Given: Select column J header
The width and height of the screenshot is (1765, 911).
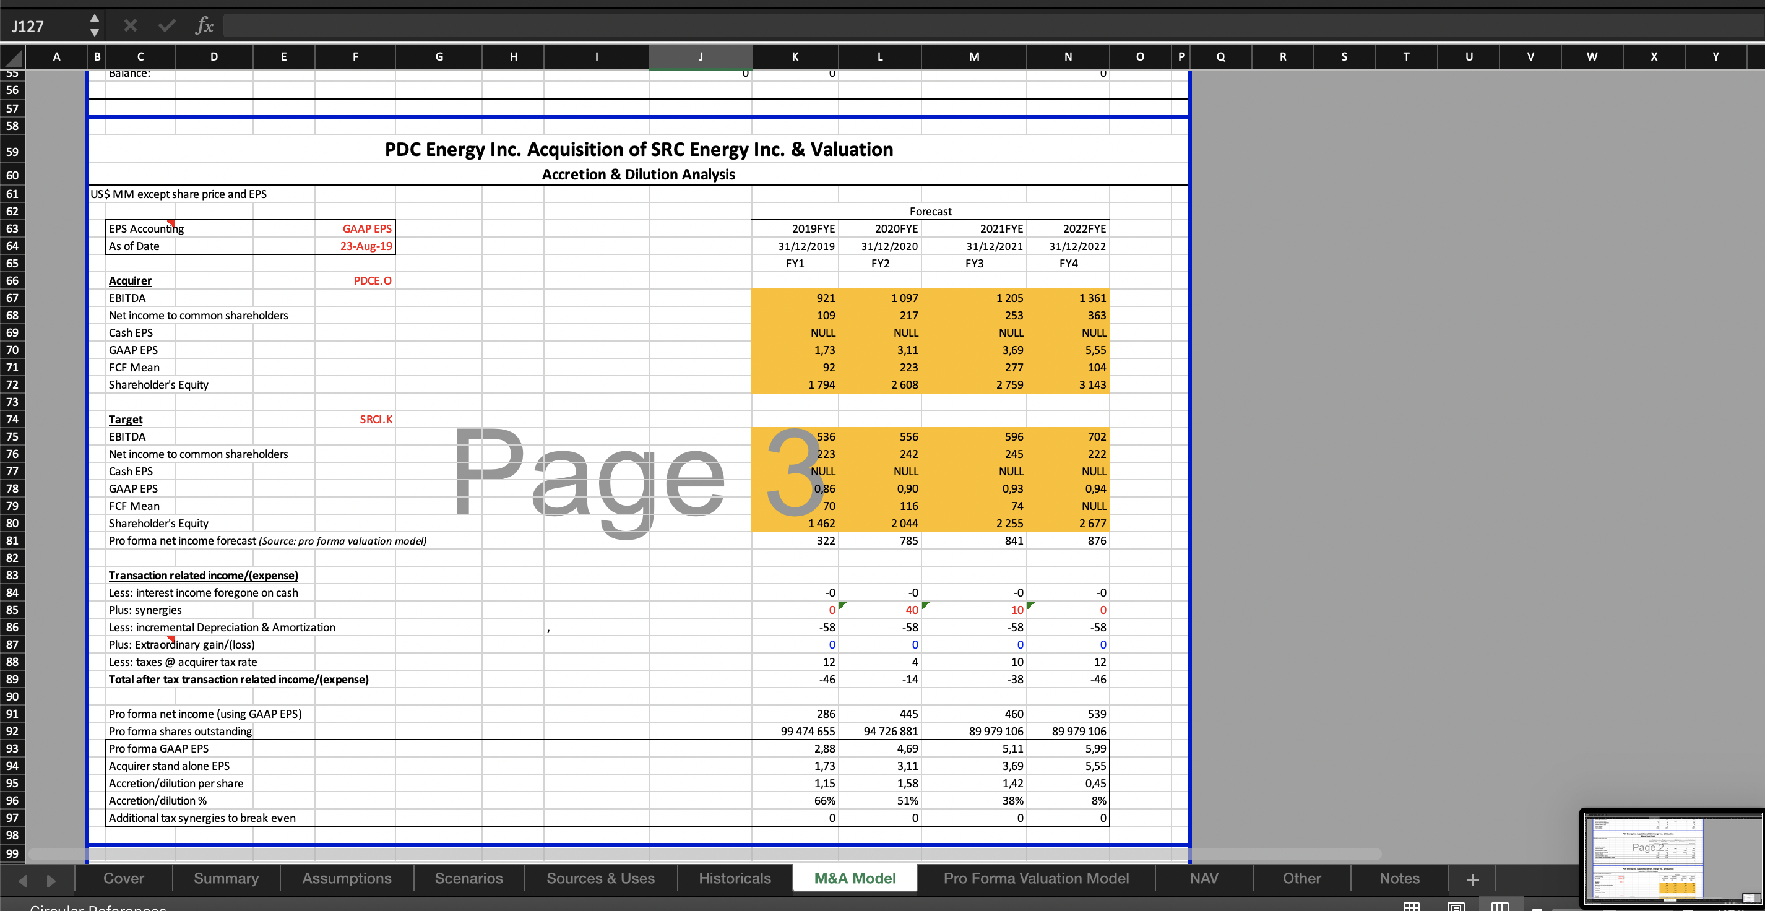Looking at the screenshot, I should [x=701, y=57].
